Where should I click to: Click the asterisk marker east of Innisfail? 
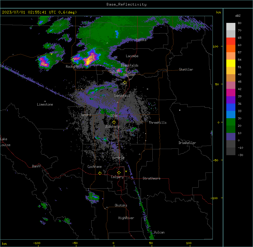[x=147, y=89]
